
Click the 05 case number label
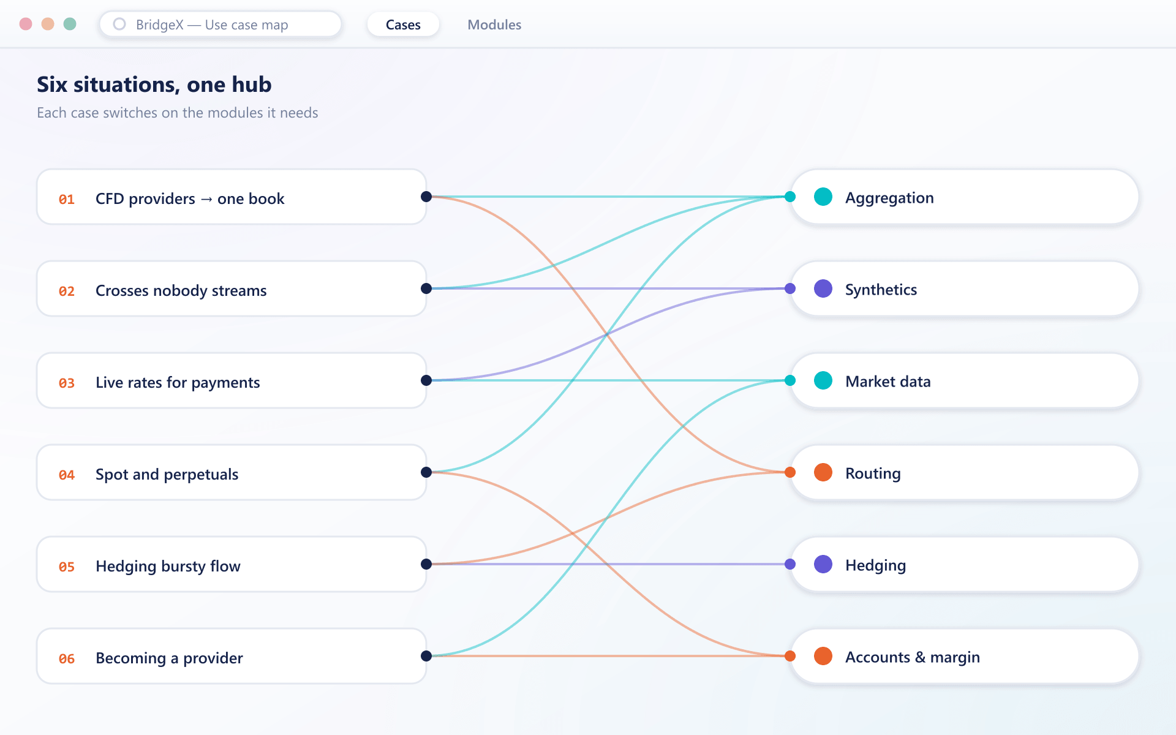pos(67,567)
